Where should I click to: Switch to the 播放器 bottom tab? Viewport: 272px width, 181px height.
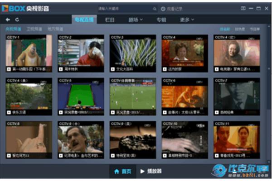pyautogui.click(x=151, y=171)
